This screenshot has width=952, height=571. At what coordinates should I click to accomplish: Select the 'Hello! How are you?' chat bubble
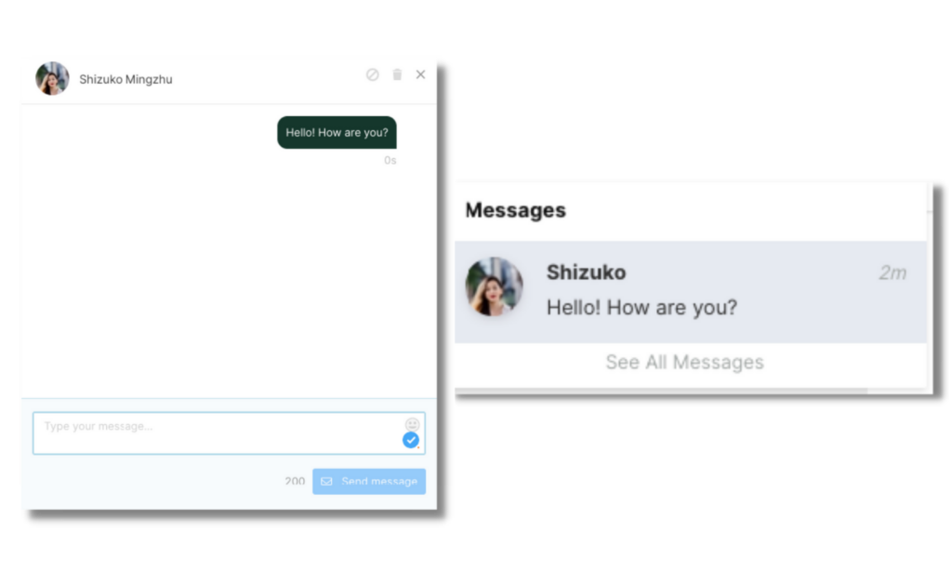pyautogui.click(x=337, y=132)
